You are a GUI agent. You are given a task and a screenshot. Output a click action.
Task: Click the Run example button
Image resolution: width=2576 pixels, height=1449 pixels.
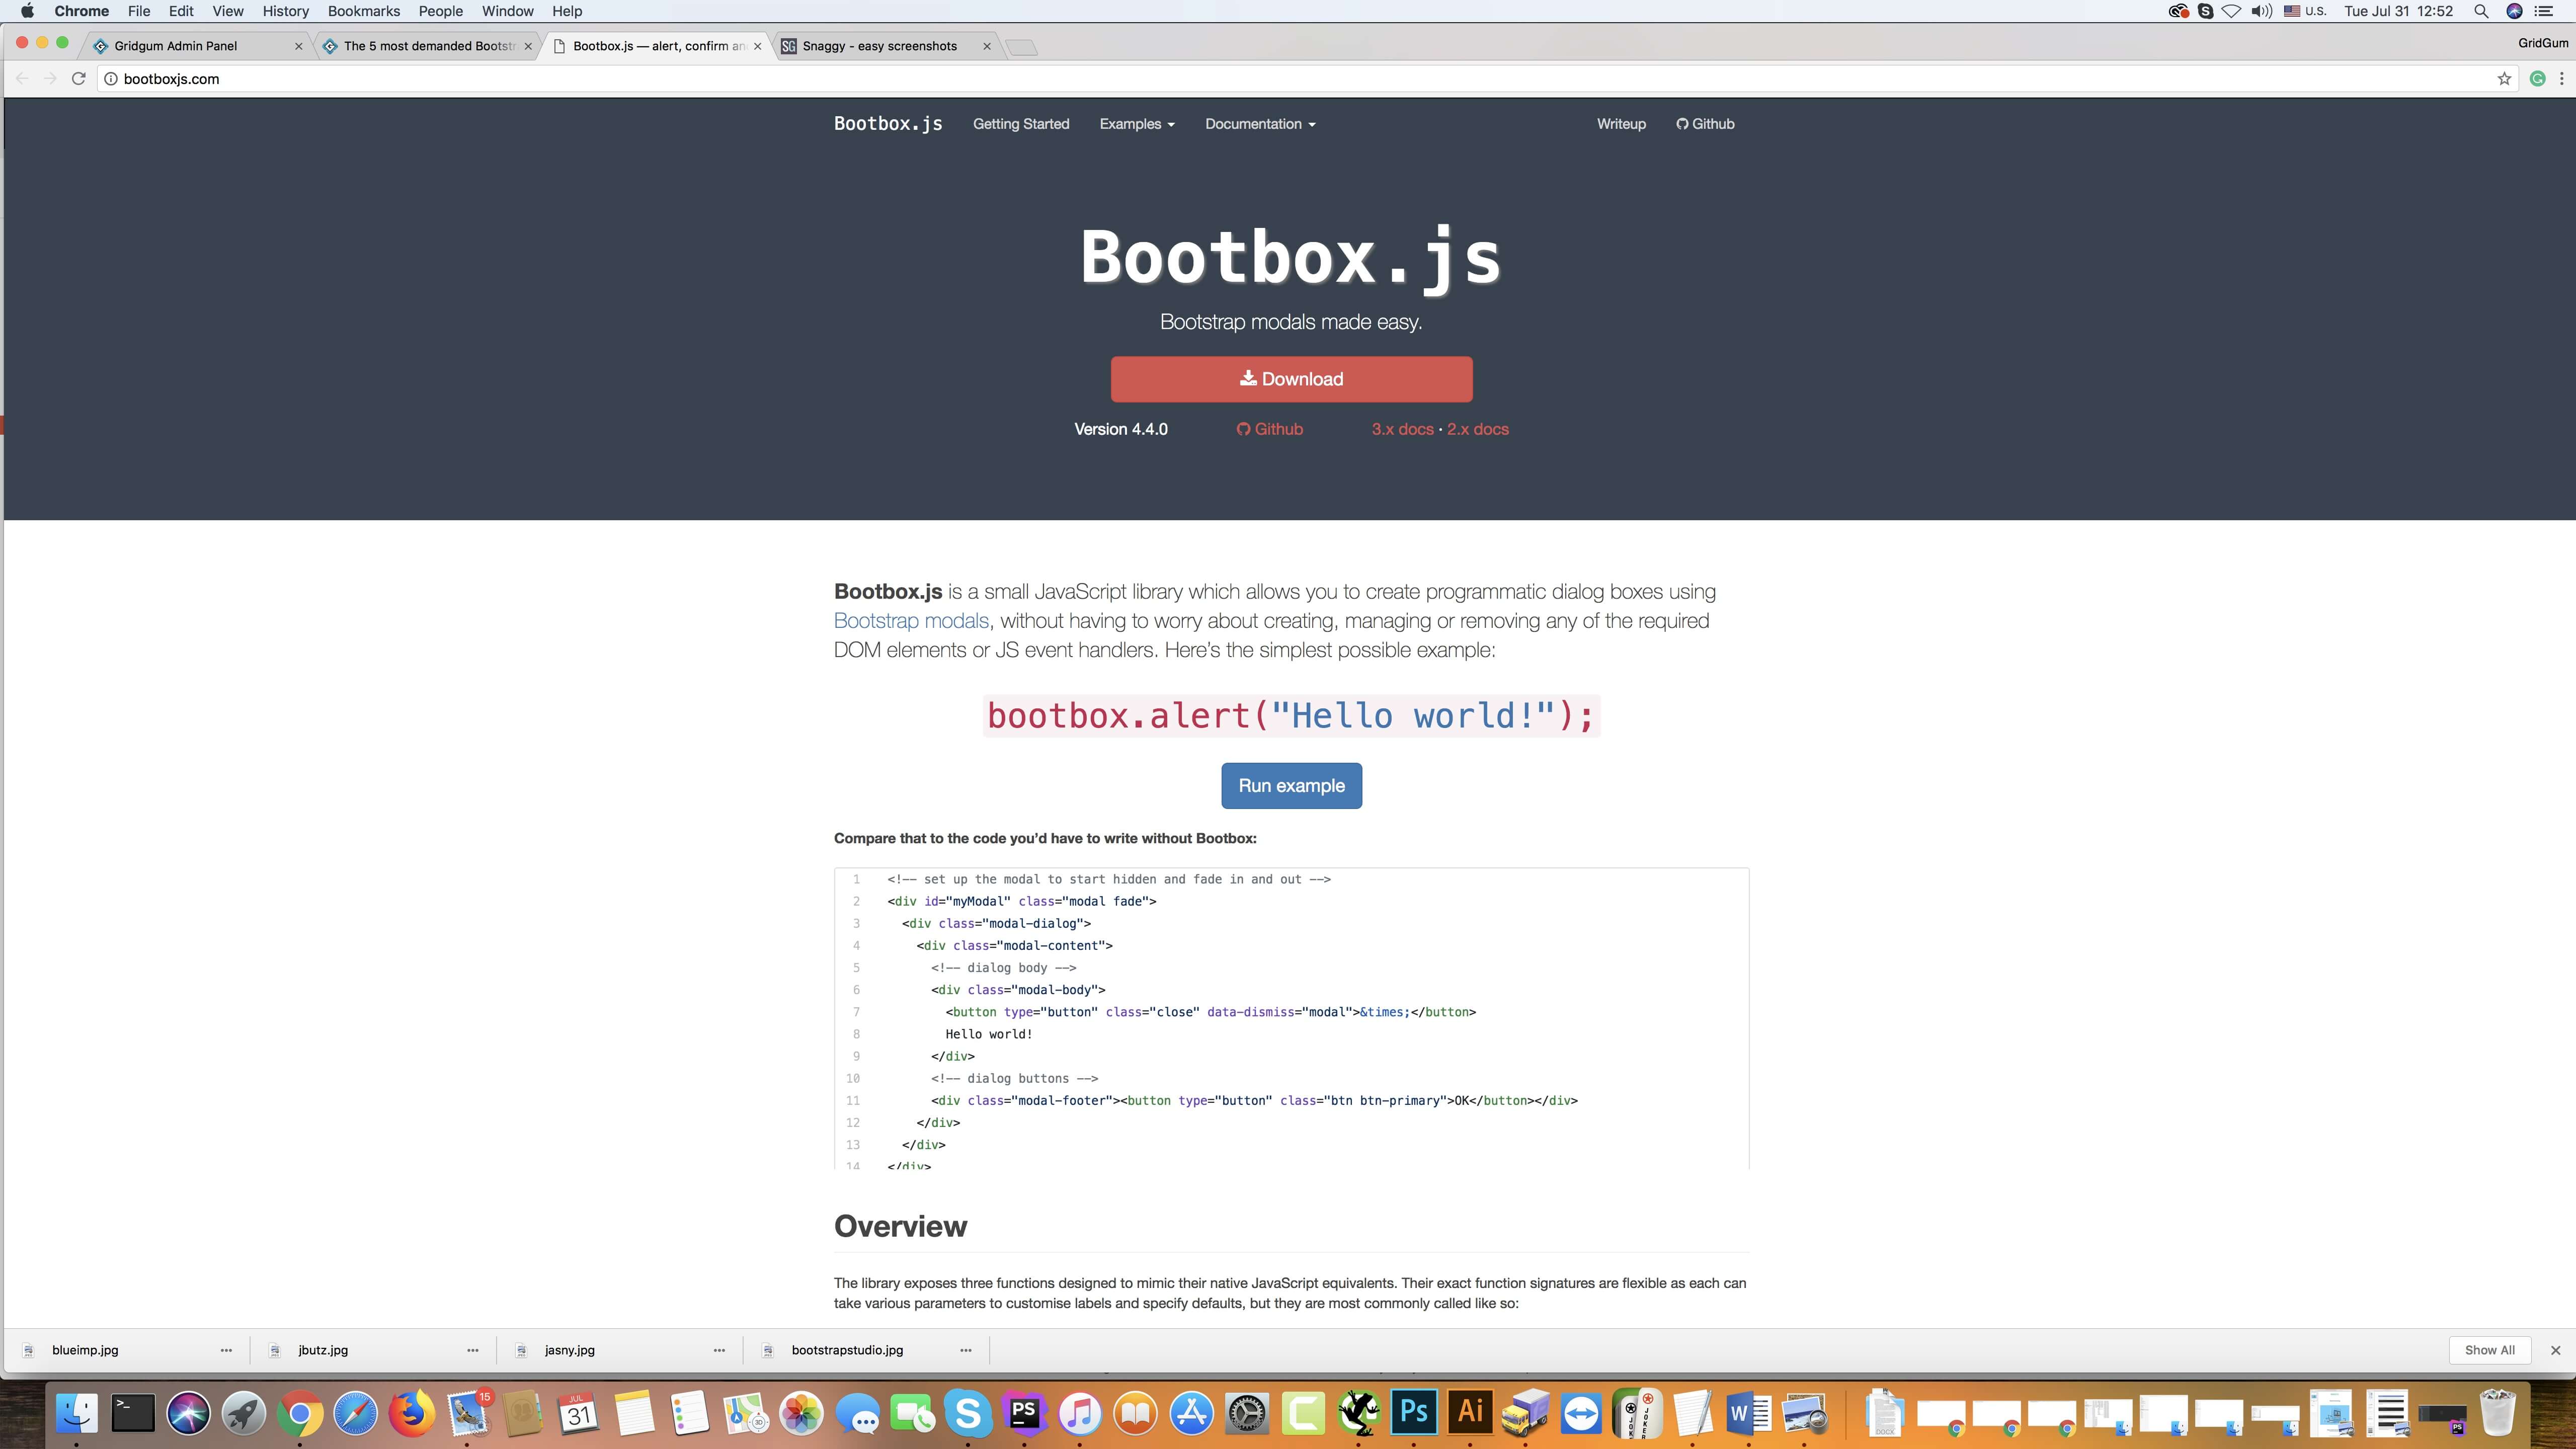click(x=1291, y=786)
